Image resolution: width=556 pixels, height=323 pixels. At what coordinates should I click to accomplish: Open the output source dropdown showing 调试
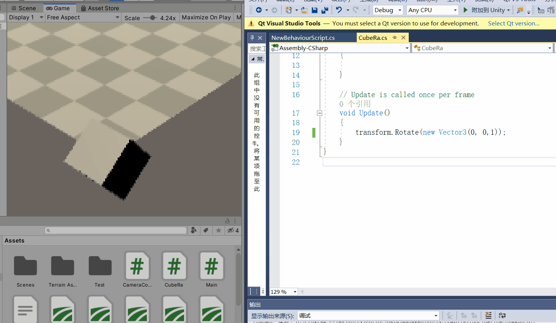368,315
